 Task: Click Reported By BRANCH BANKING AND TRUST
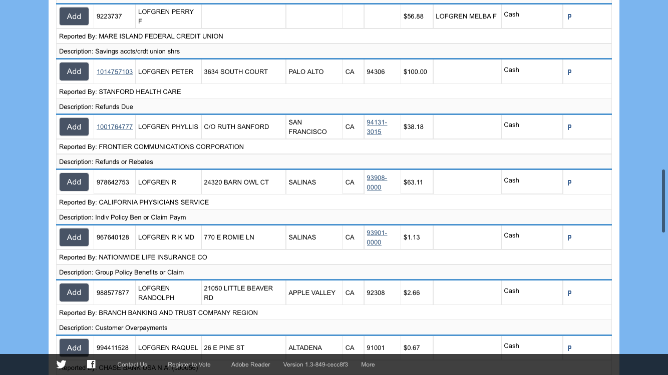pos(159,313)
